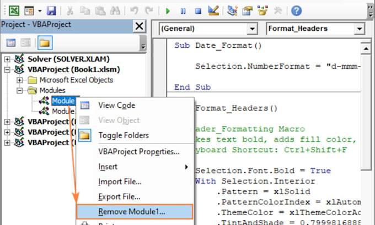Open the Object Browser toolbar icon
375x225 pixels.
point(262,11)
